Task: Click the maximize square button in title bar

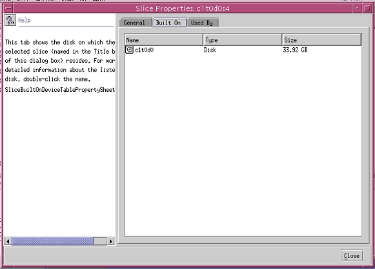Action: pos(367,8)
